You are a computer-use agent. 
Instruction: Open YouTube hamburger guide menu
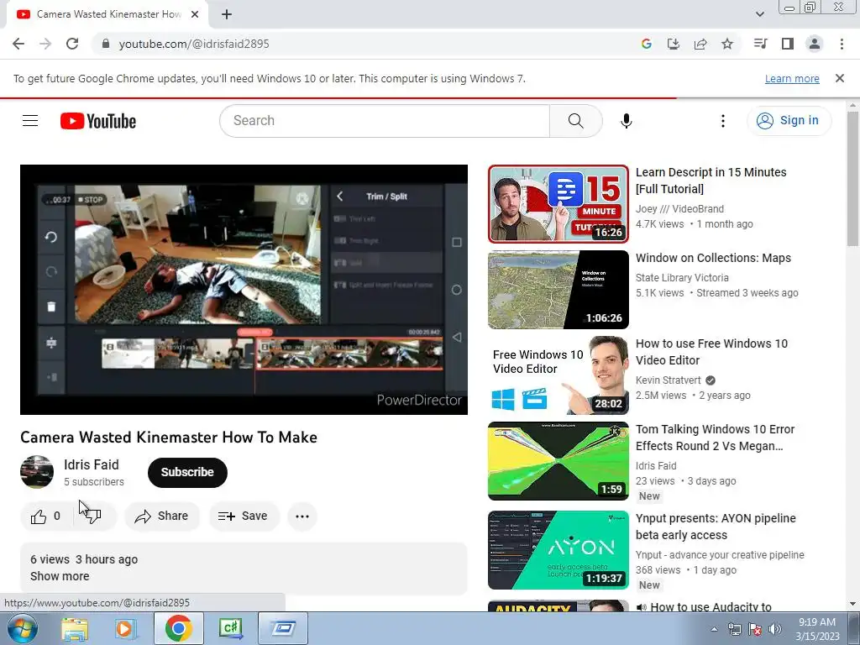coord(30,120)
